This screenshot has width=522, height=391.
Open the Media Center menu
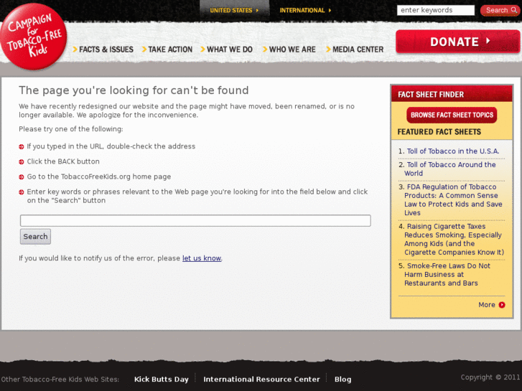[355, 50]
